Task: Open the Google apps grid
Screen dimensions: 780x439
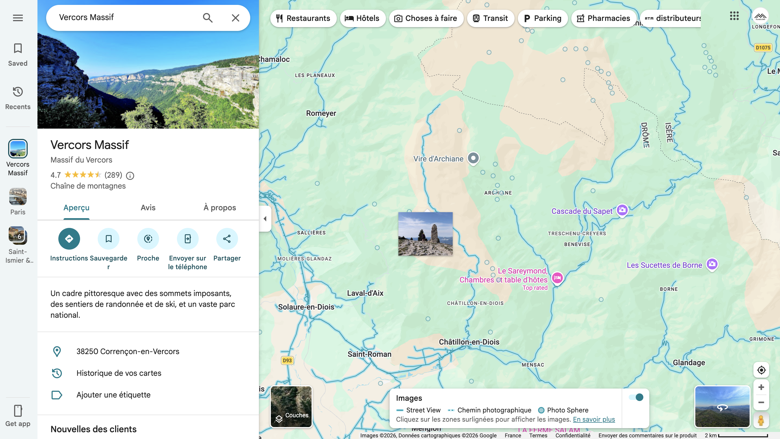Action: click(734, 16)
